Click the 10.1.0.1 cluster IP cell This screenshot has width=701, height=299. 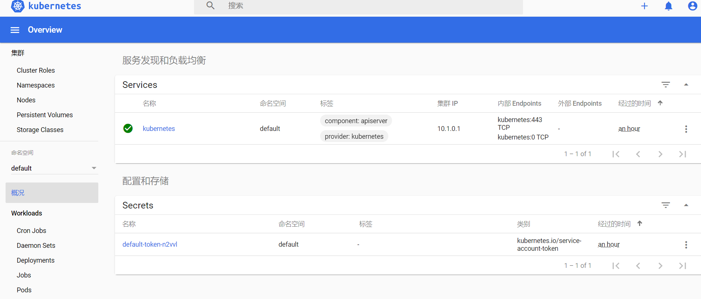(449, 129)
